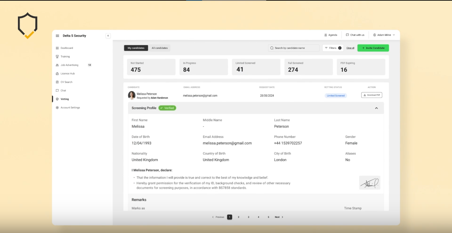
Task: Click the Invite Candidate button
Action: (x=373, y=48)
